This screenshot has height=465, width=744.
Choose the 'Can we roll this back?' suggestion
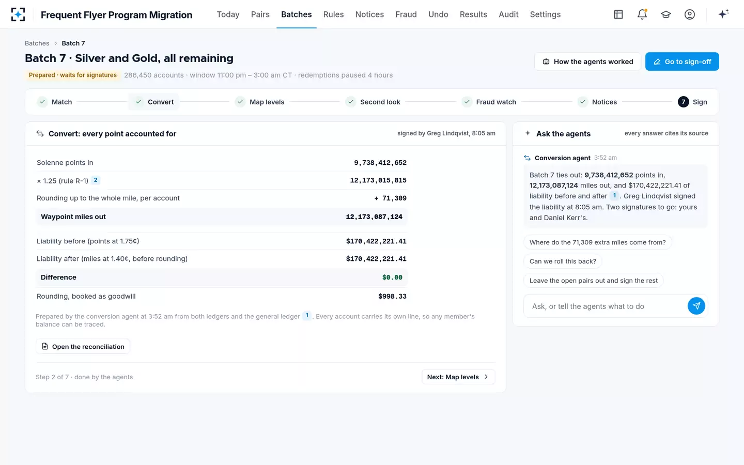563,261
